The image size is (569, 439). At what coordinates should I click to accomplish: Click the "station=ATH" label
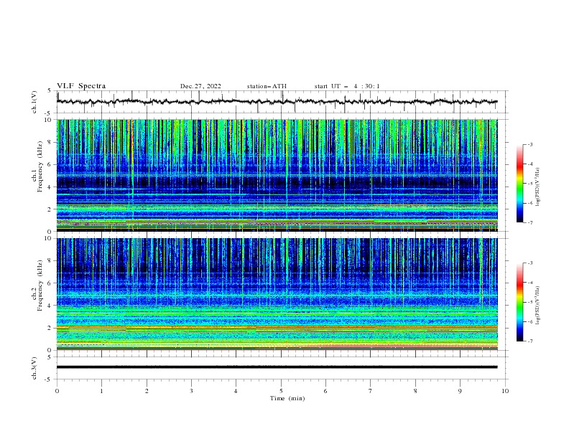(x=267, y=86)
